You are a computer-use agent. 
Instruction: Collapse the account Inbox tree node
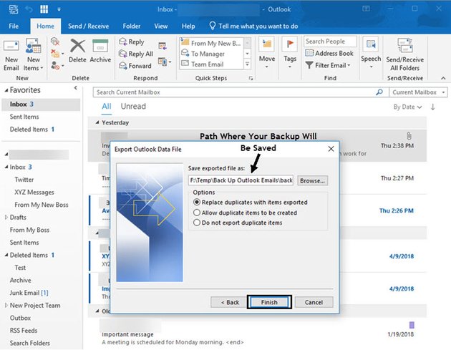click(x=6, y=167)
